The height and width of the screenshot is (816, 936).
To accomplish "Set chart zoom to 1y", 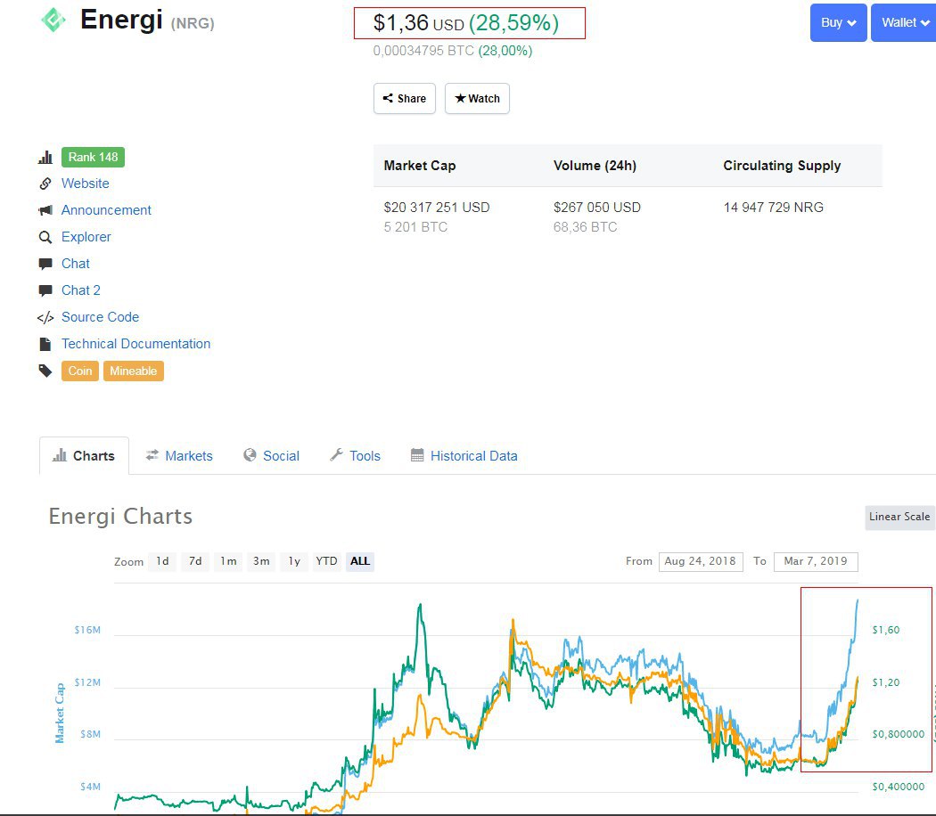I will [x=294, y=561].
